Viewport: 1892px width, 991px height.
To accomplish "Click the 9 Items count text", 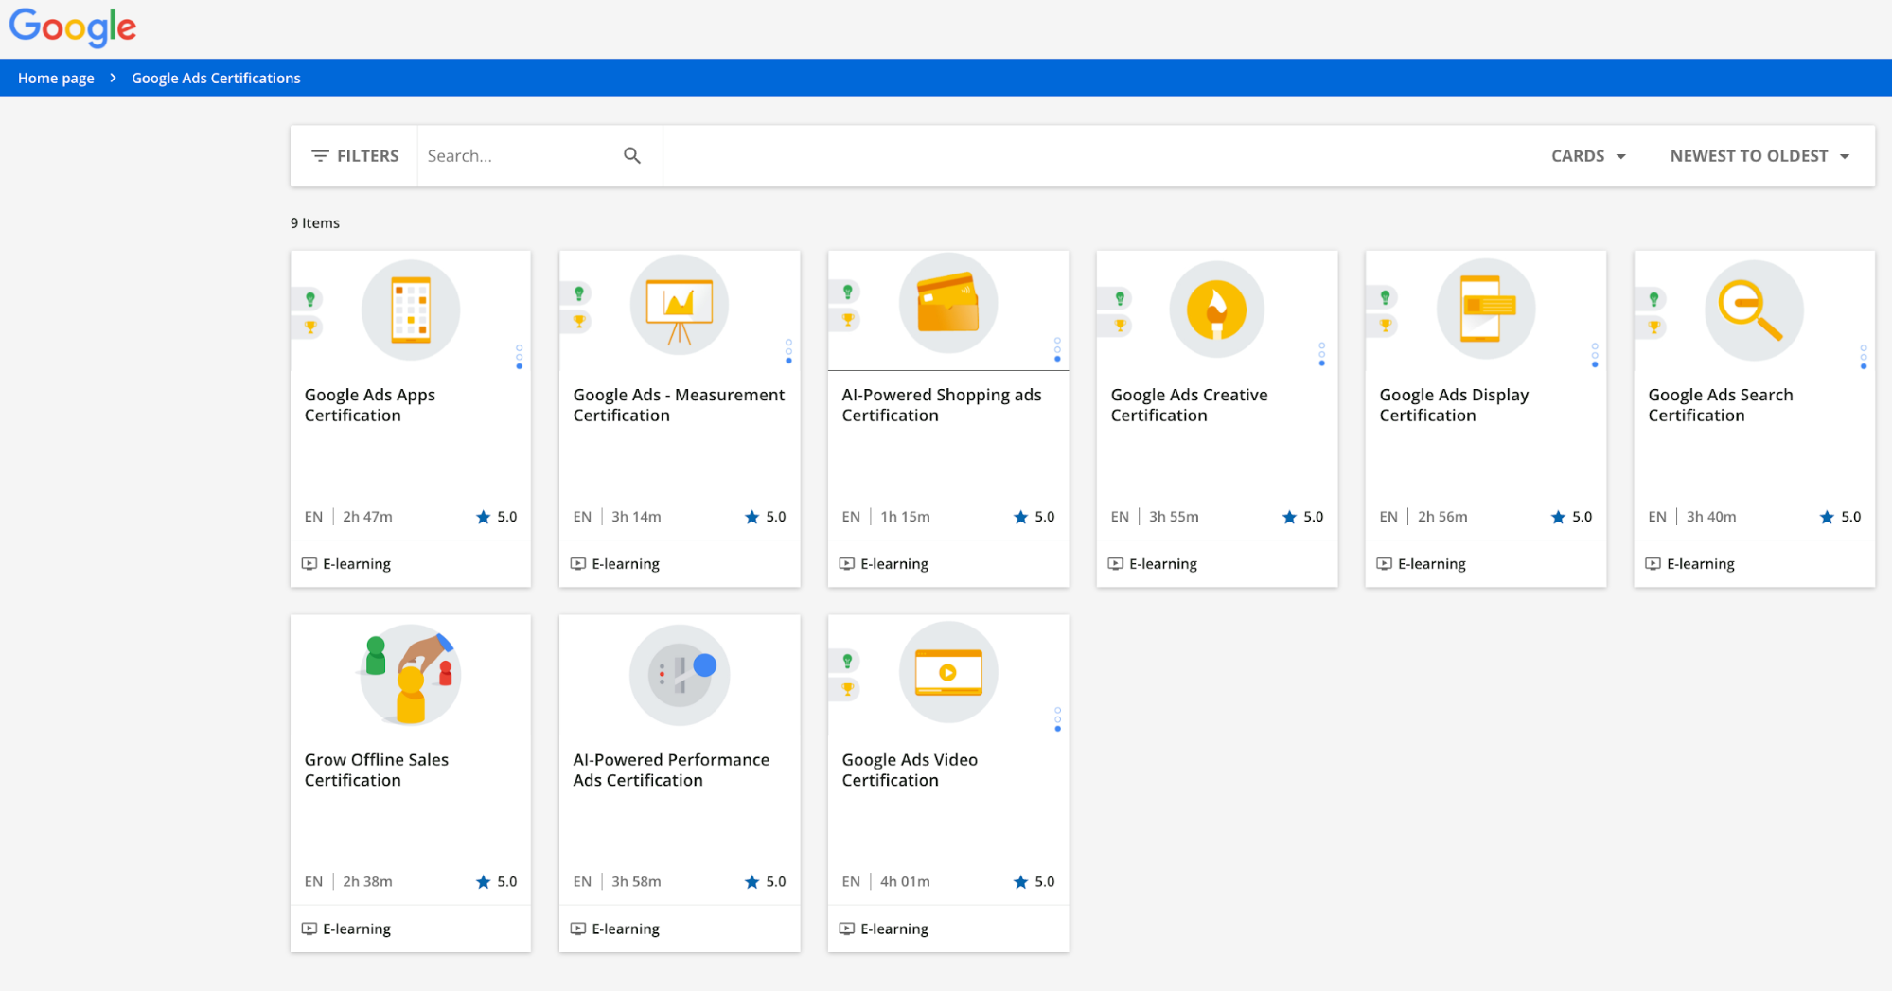I will coord(315,223).
